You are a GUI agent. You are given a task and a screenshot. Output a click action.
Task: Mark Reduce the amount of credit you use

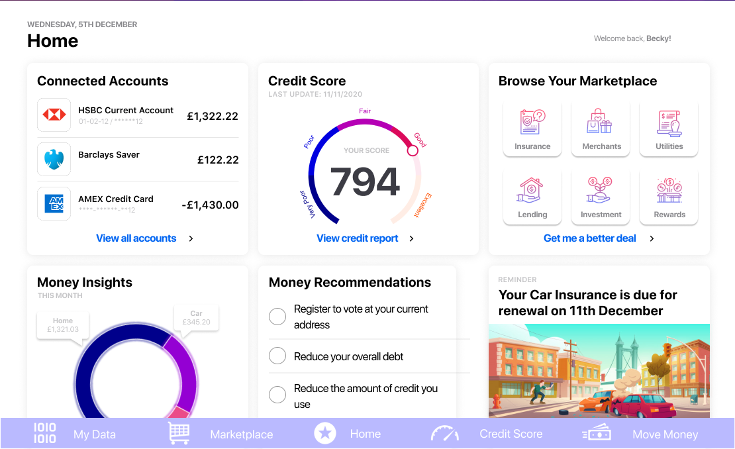[277, 395]
